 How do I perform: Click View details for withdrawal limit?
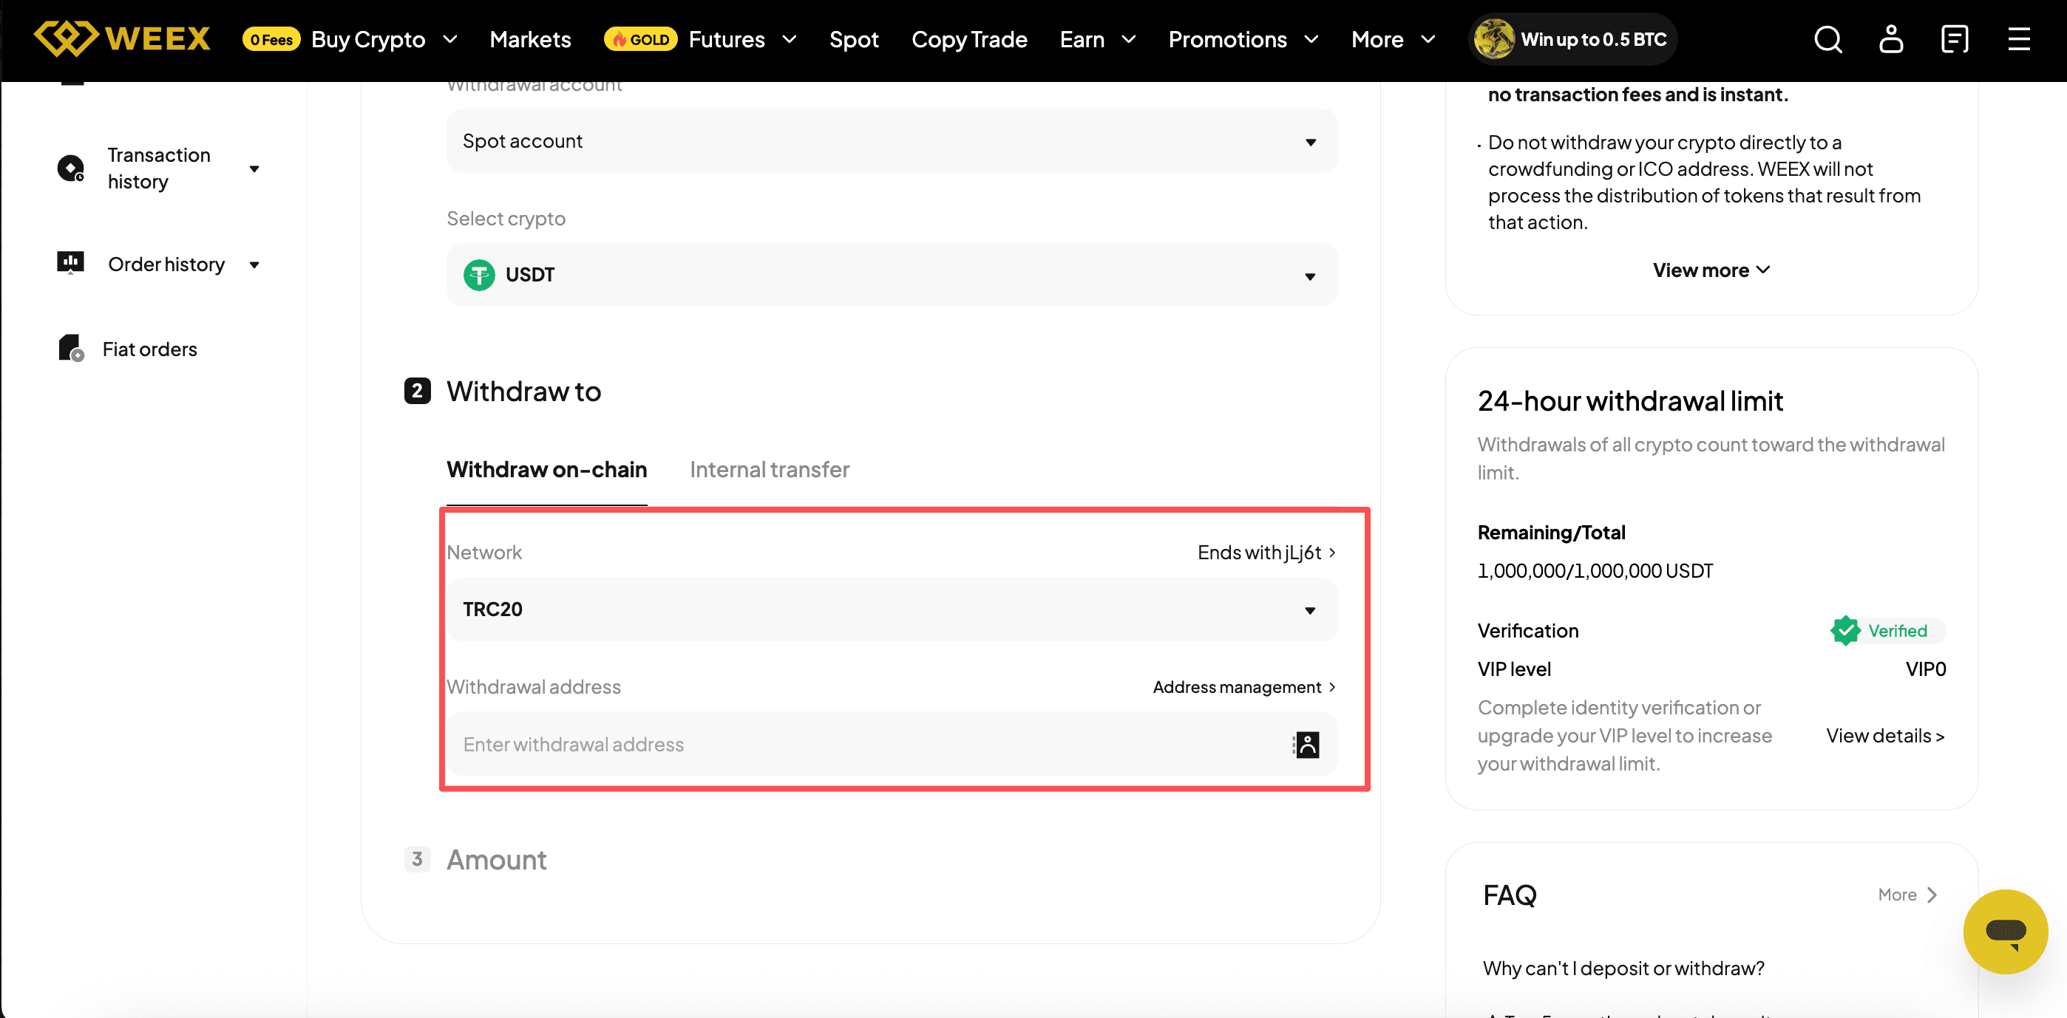pyautogui.click(x=1885, y=735)
